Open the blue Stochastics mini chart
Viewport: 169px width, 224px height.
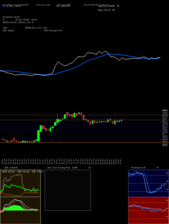tap(148, 183)
